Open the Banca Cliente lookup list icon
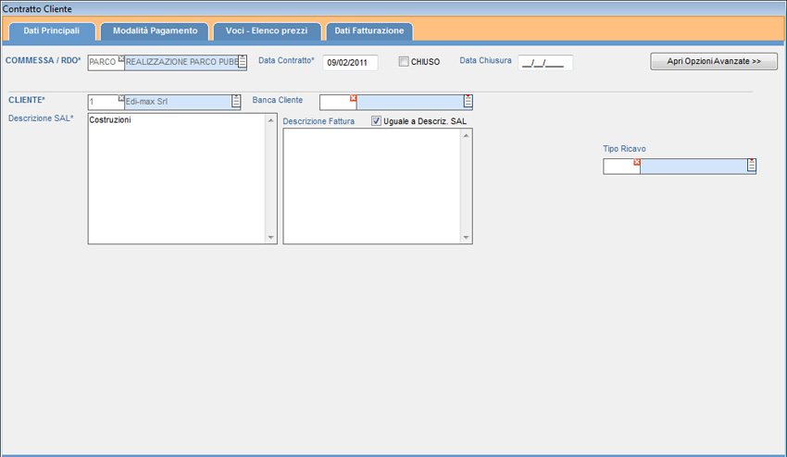This screenshot has height=457, width=787. coord(468,102)
